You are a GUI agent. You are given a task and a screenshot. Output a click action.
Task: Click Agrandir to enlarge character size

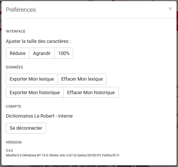pos(42,53)
